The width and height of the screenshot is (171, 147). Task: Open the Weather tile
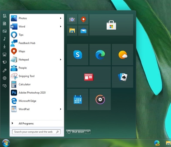click(x=123, y=54)
